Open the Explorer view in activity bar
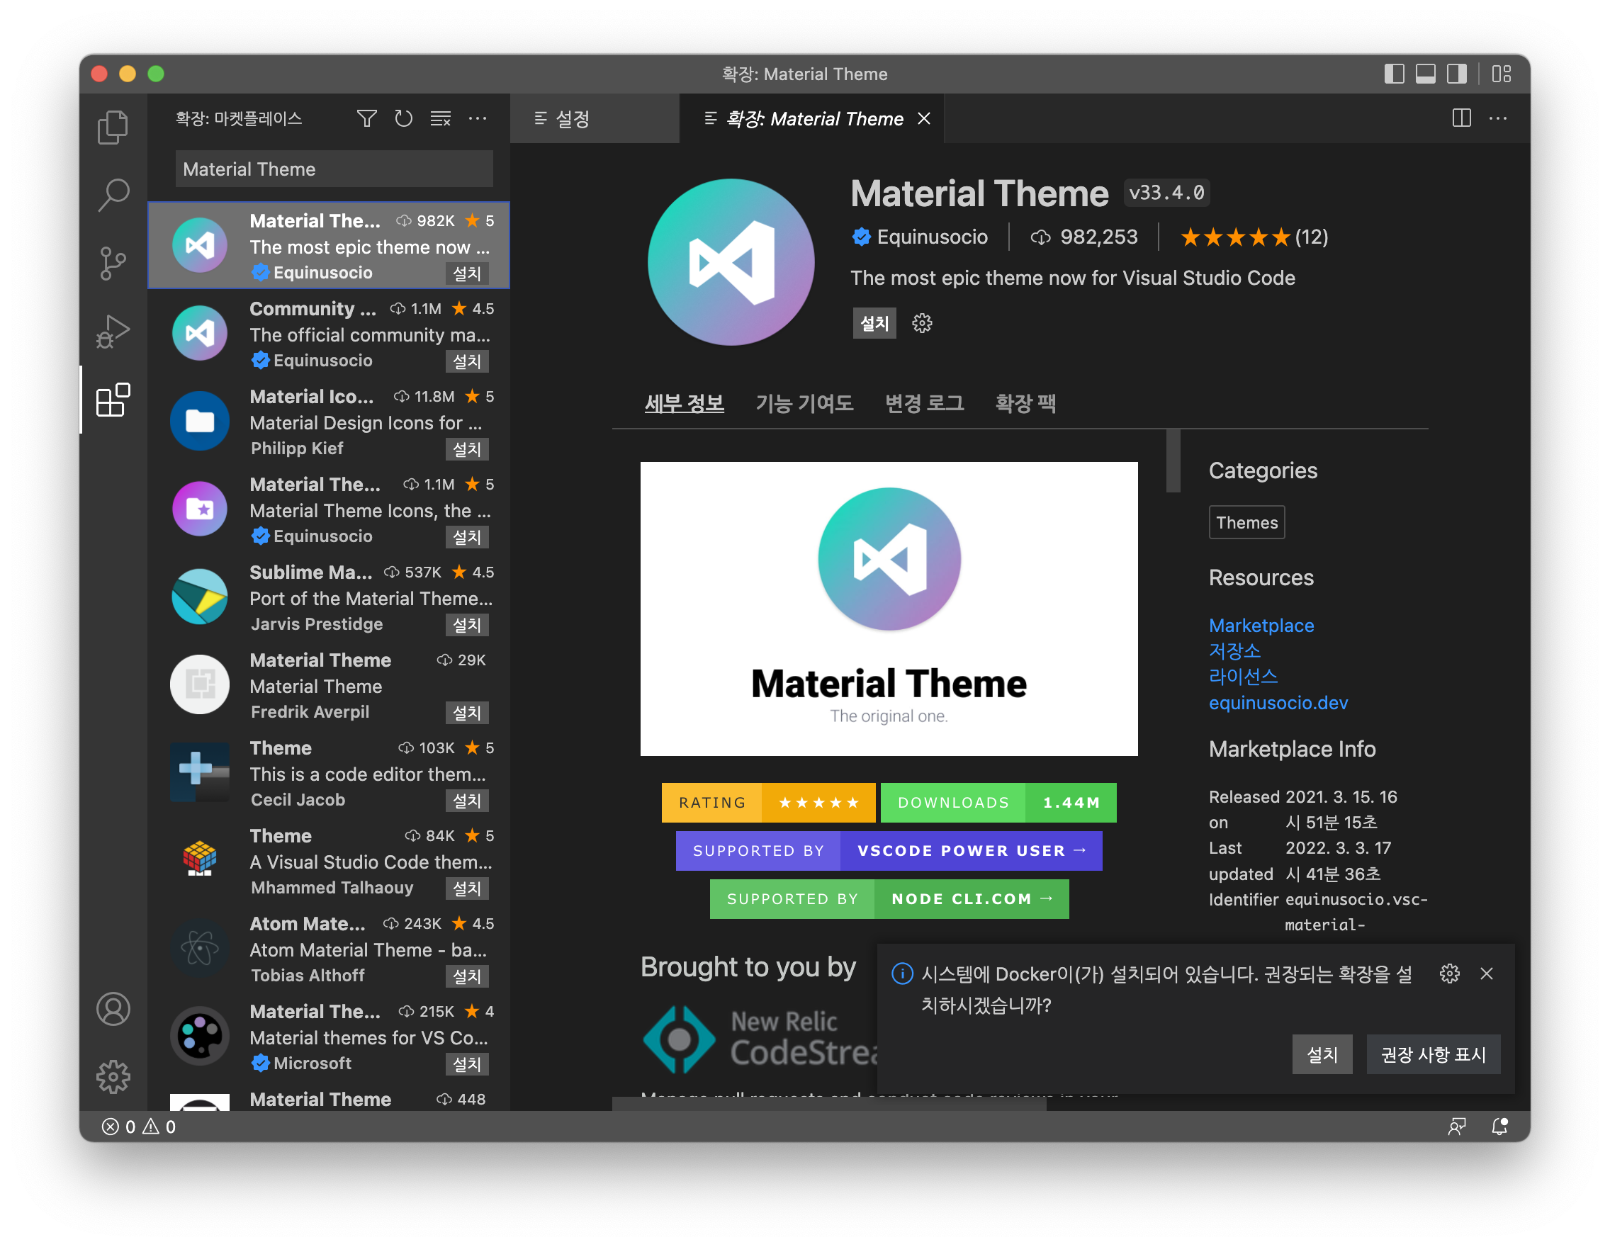1610x1247 pixels. pyautogui.click(x=113, y=127)
